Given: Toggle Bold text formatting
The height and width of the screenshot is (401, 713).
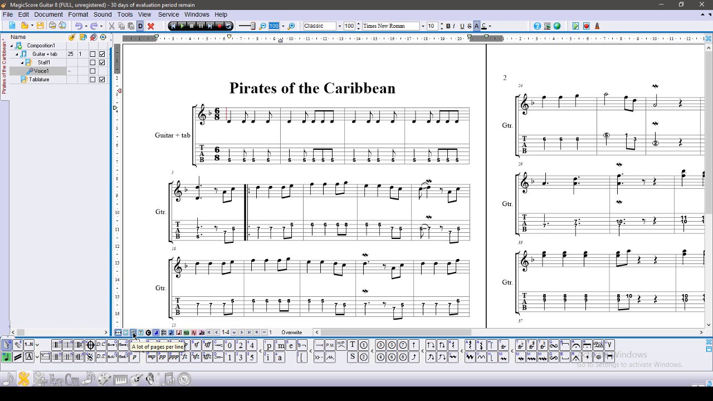Looking at the screenshot, I should [x=448, y=26].
